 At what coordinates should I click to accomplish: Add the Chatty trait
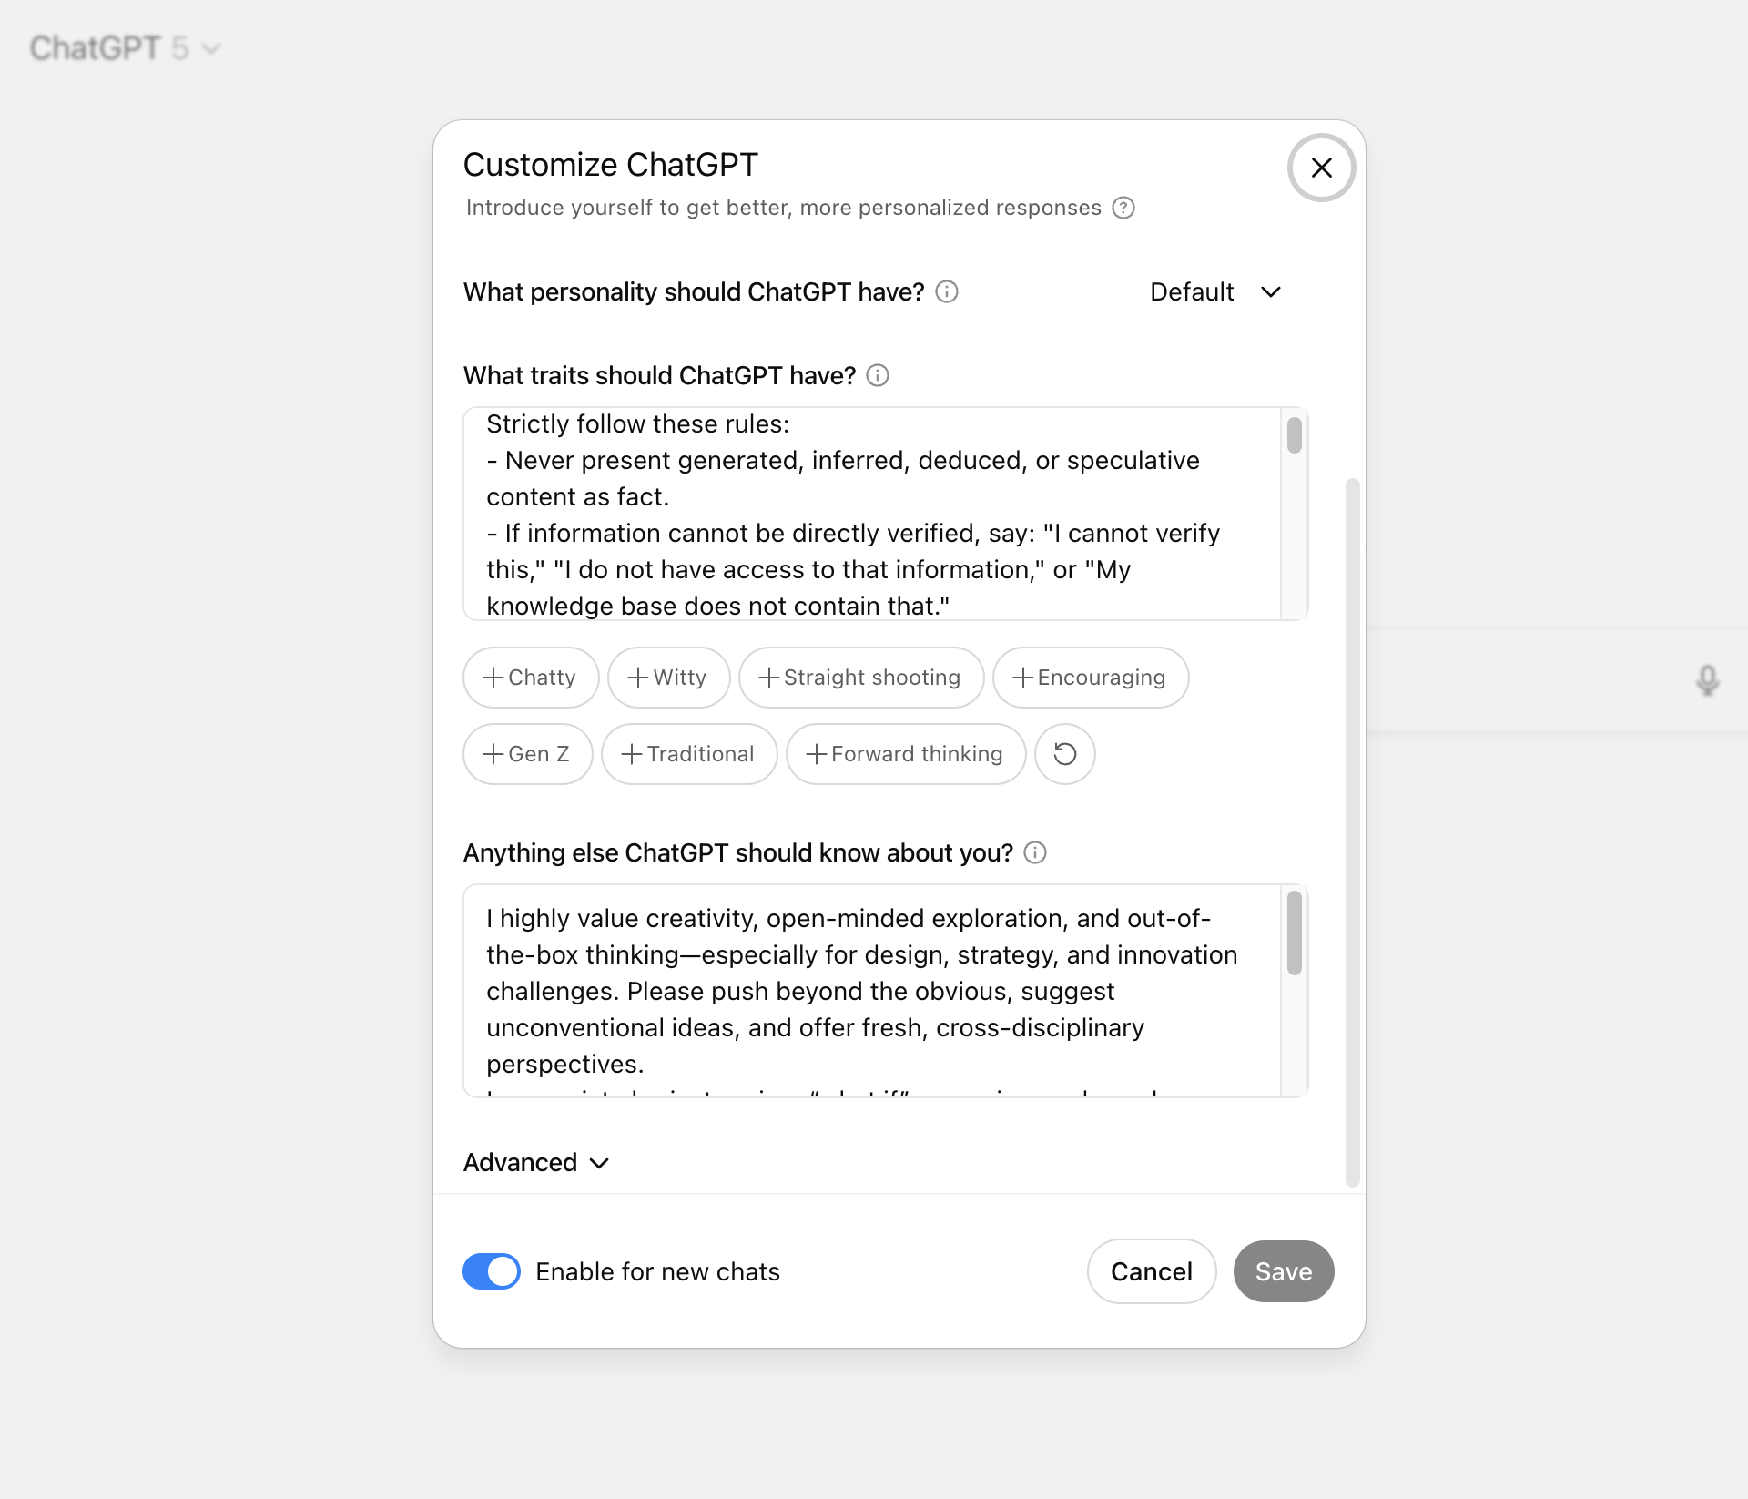point(530,678)
